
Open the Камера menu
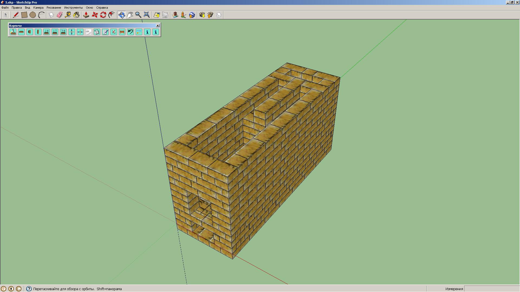point(38,8)
